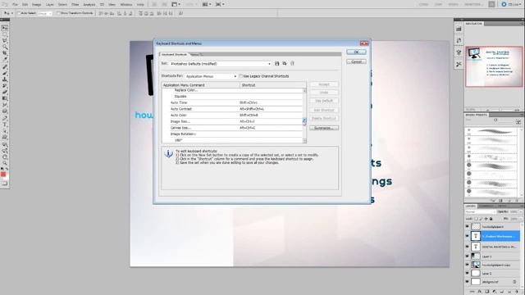Image resolution: width=525 pixels, height=295 pixels.
Task: Click the save shortcut set icon
Action: coord(277,64)
